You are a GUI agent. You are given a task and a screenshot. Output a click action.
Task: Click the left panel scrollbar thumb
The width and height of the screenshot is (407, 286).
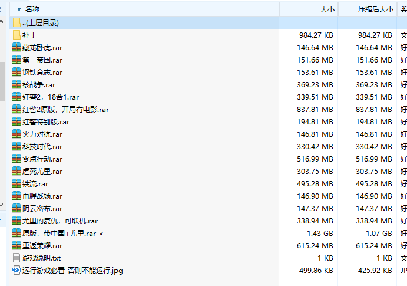2,81
